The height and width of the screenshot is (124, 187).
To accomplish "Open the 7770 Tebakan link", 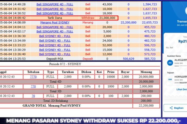I will [x=33, y=77].
